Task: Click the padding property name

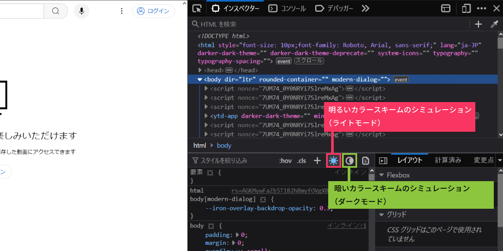Action: (x=218, y=235)
